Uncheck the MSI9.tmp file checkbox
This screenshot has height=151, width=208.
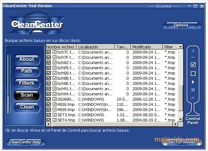pos(49,110)
